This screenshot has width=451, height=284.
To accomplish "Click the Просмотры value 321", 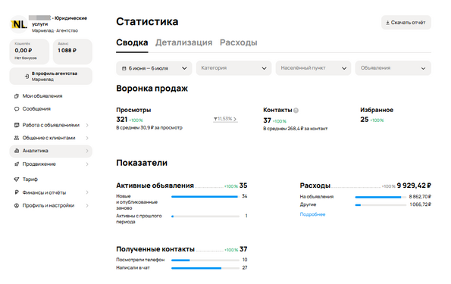I will tap(122, 120).
